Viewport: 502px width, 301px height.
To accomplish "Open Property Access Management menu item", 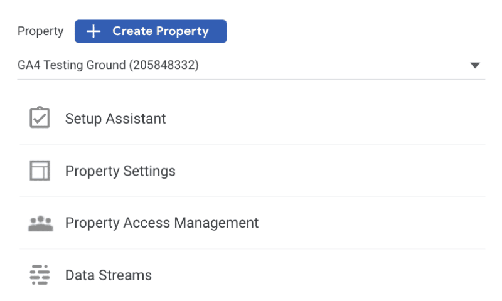I will click(x=162, y=223).
